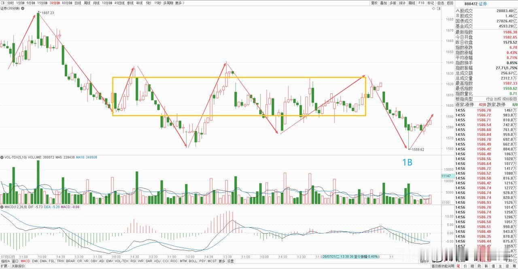This screenshot has width=518, height=269.
Task: Select the KDJ indicator tab
Action: pyautogui.click(x=157, y=261)
